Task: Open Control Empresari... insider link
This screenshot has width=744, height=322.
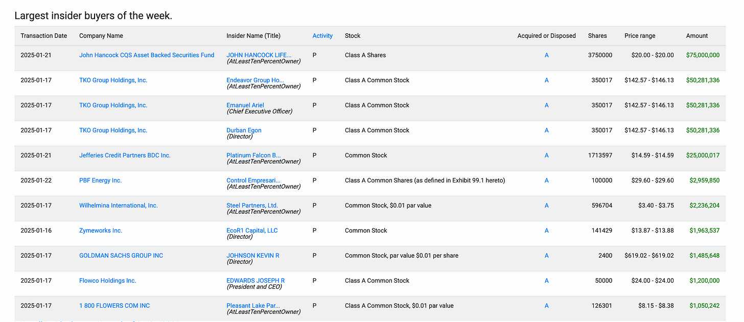Action: 253,180
